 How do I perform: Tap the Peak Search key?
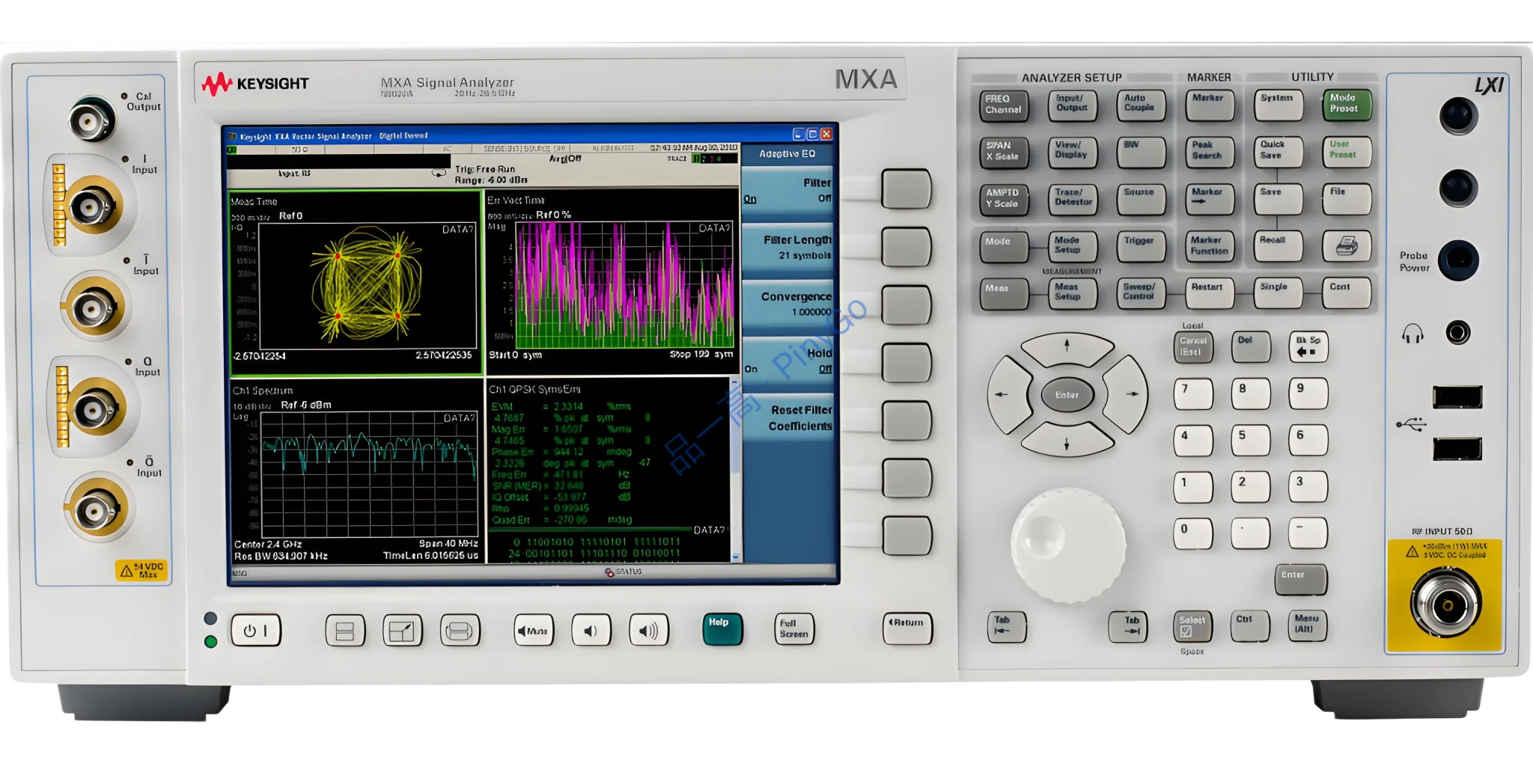point(1210,152)
